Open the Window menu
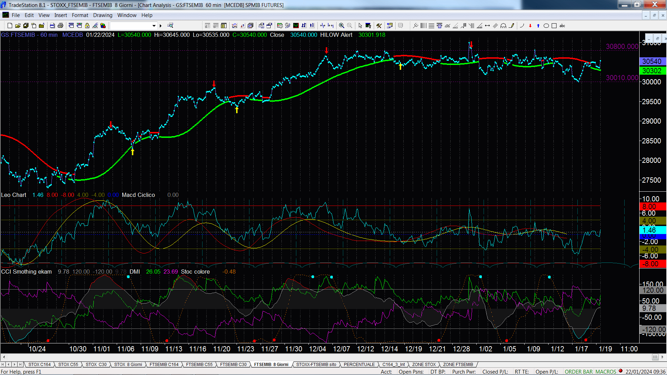 coord(127,15)
